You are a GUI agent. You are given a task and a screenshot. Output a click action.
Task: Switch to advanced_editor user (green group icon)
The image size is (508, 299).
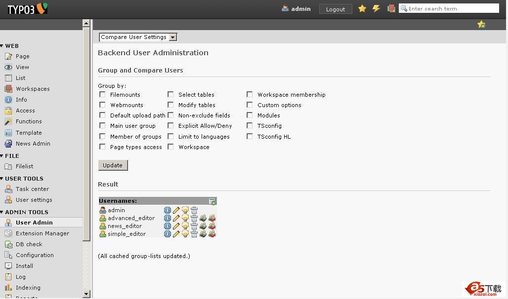pos(203,218)
